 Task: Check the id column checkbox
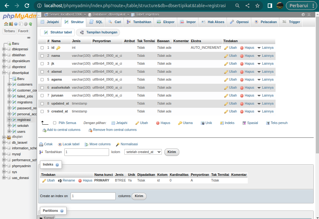[x=42, y=48]
